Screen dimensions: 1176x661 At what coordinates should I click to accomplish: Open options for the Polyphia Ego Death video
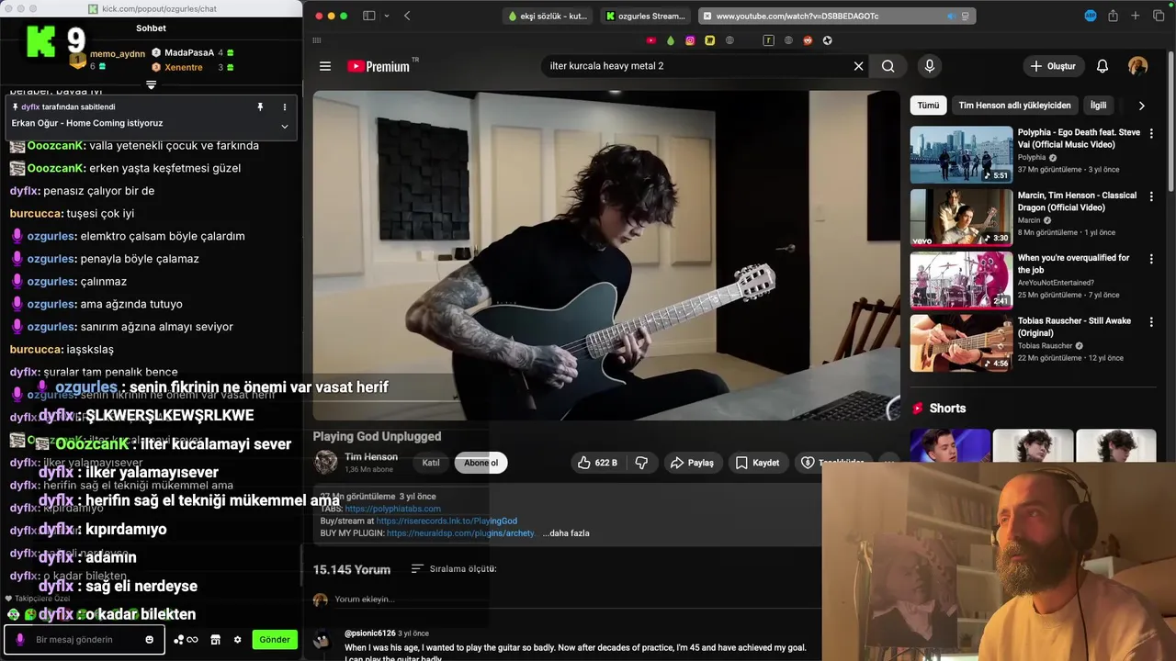click(x=1151, y=133)
